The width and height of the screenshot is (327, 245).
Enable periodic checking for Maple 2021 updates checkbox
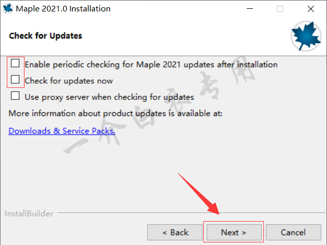[15, 63]
